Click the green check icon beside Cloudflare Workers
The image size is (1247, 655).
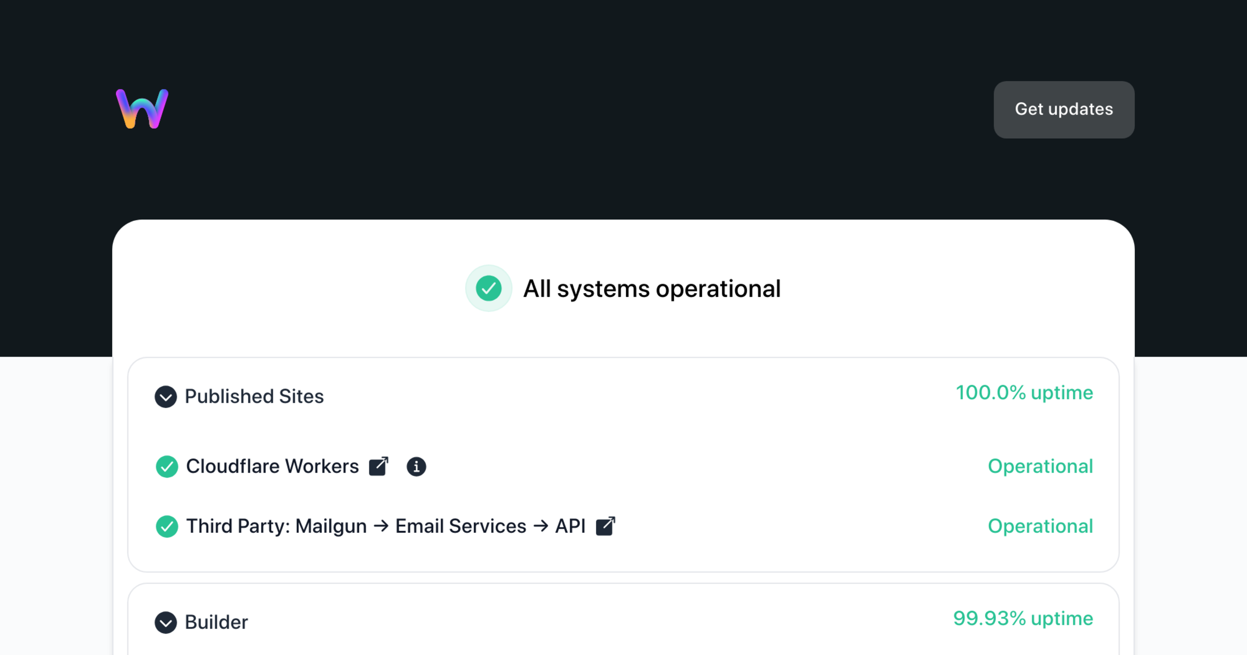166,466
